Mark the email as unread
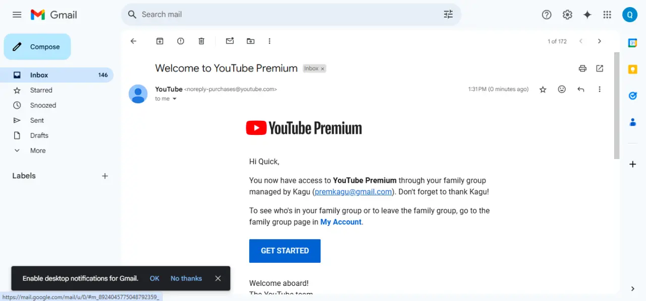The height and width of the screenshot is (301, 646). pyautogui.click(x=230, y=41)
